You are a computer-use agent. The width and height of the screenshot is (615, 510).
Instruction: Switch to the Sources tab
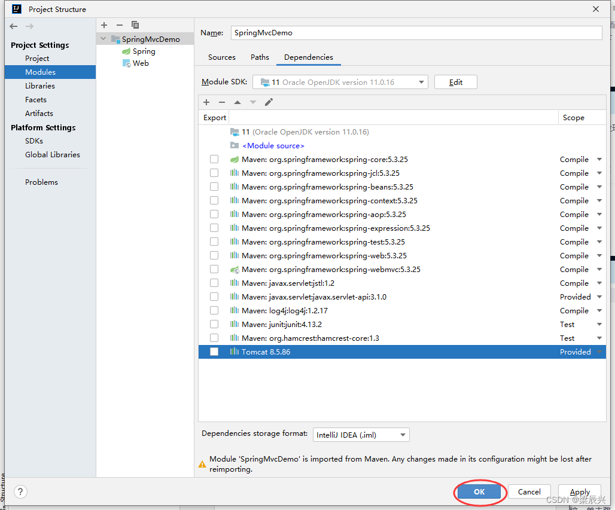pos(221,57)
